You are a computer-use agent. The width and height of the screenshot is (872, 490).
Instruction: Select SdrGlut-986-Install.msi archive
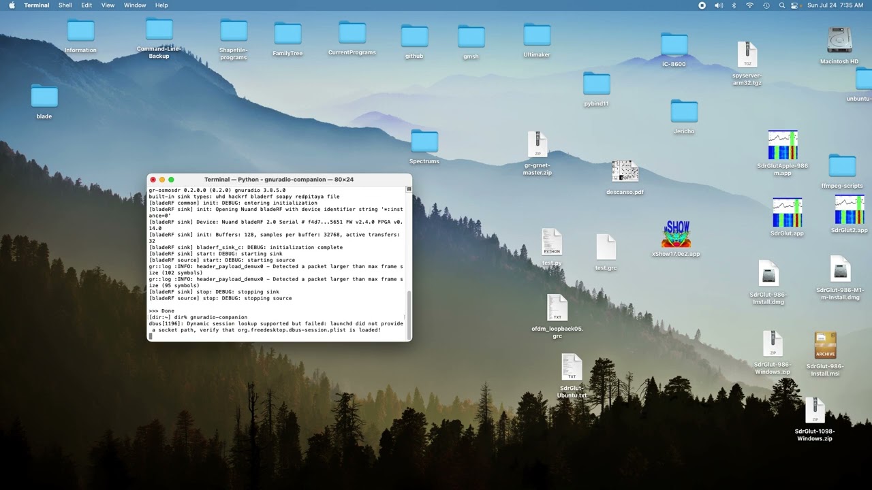tap(825, 345)
